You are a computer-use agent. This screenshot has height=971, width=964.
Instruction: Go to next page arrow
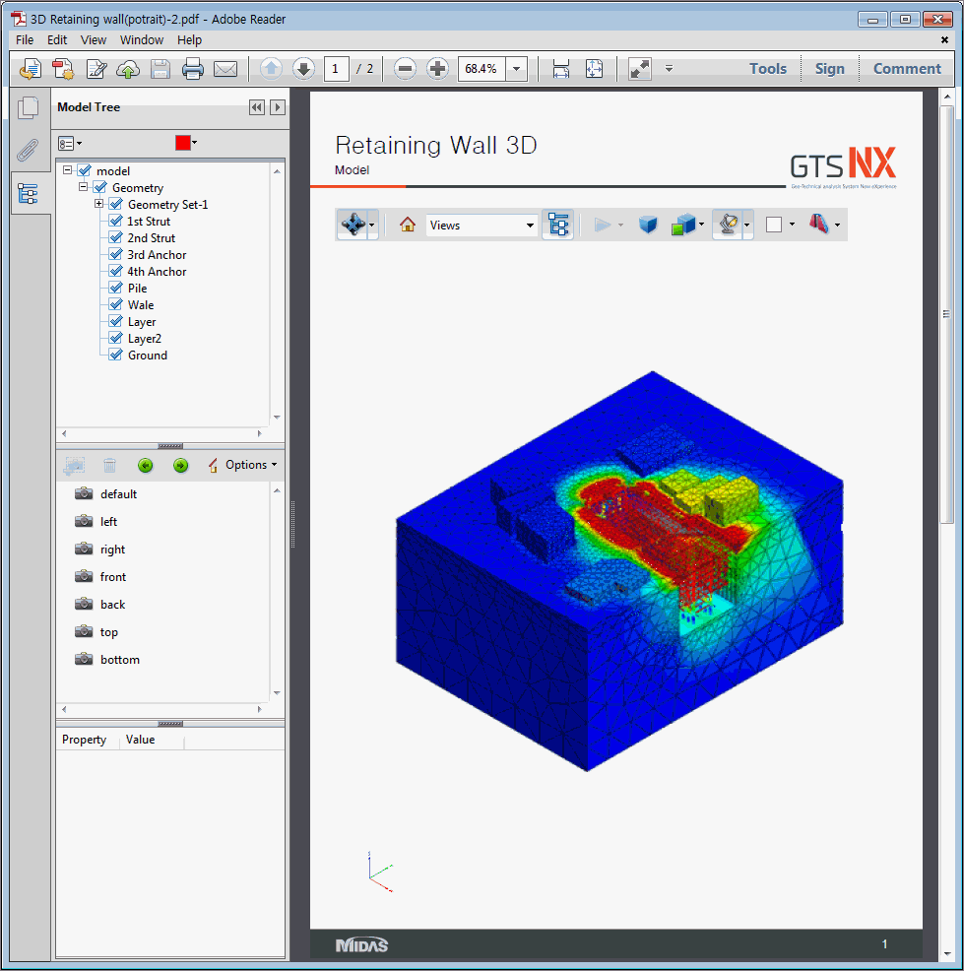(303, 69)
